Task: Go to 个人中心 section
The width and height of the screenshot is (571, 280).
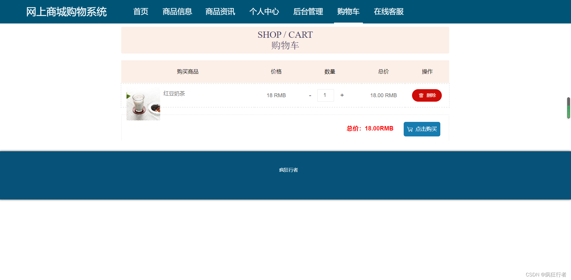Action: pyautogui.click(x=264, y=12)
